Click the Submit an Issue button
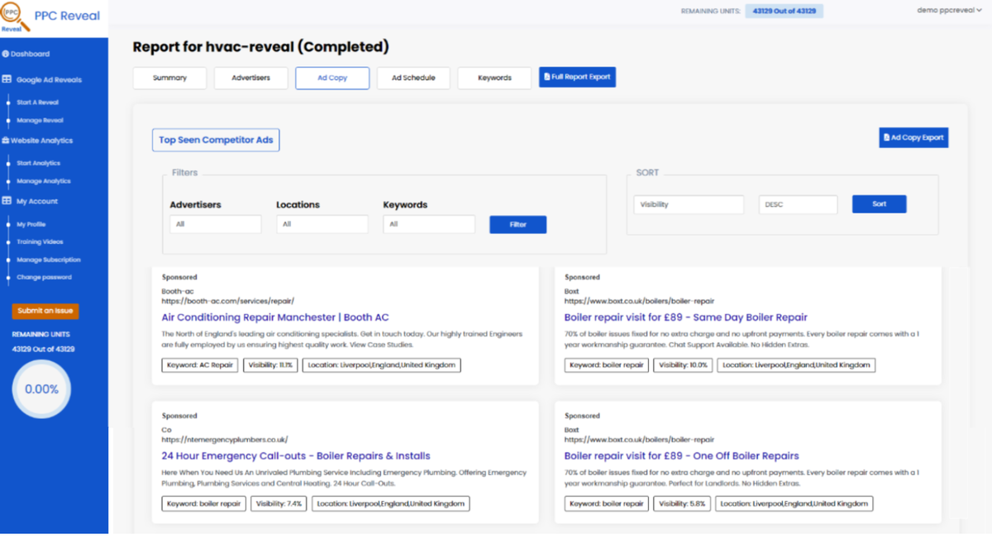Screen dimensions: 992x558 pyautogui.click(x=45, y=311)
